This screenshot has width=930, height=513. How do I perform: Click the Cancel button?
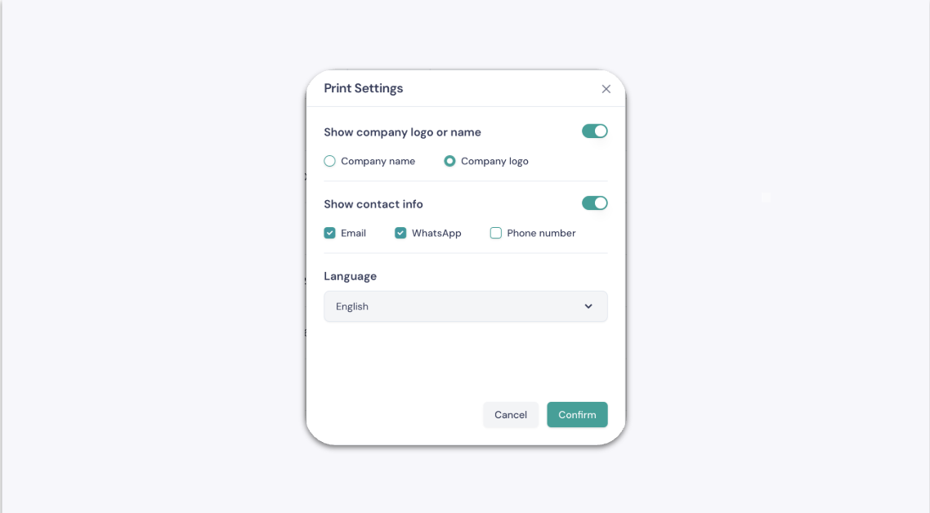click(511, 414)
